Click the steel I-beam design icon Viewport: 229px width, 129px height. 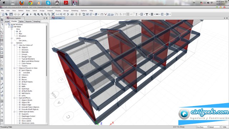(x=136, y=14)
